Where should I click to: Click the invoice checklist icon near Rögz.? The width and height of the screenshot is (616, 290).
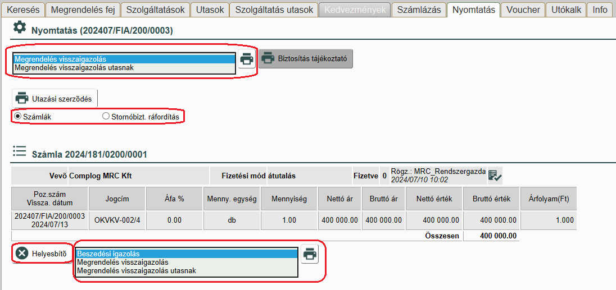[x=495, y=176]
